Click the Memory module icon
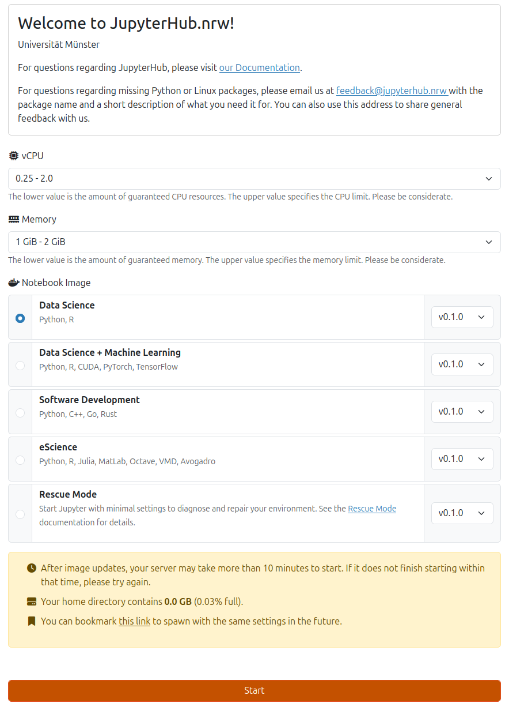Image resolution: width=509 pixels, height=707 pixels. tap(14, 219)
